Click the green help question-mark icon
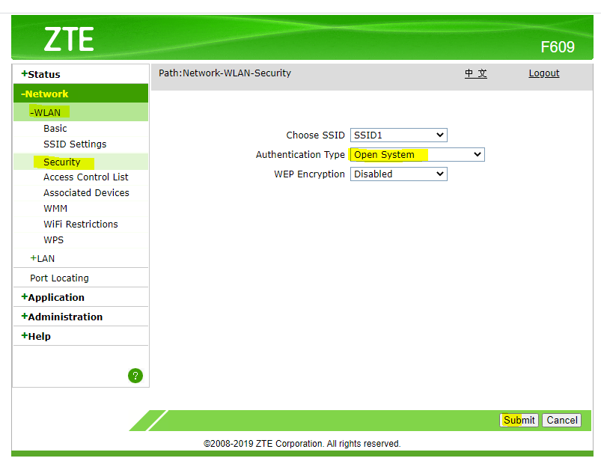This screenshot has height=470, width=601. click(x=135, y=376)
